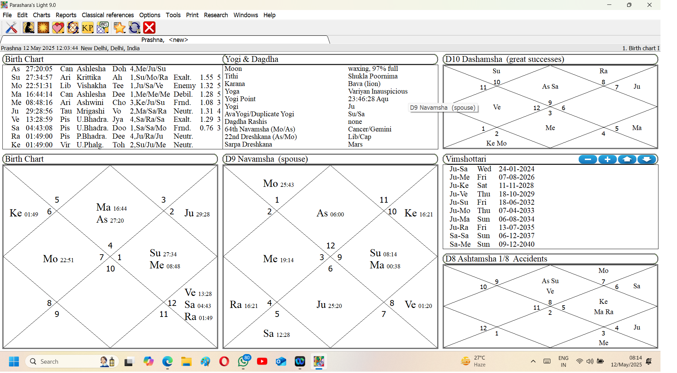
Task: Click the Yogi Point value 23:46:28 Aqu
Action: [368, 99]
